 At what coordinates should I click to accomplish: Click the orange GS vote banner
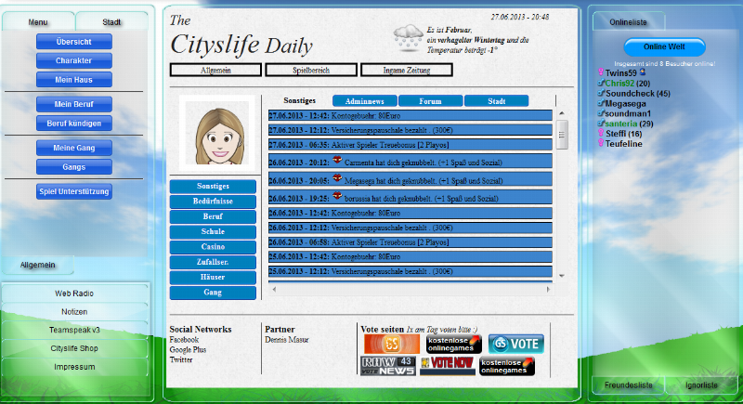(391, 344)
